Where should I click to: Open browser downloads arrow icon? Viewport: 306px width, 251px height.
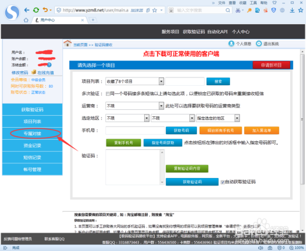(x=292, y=10)
